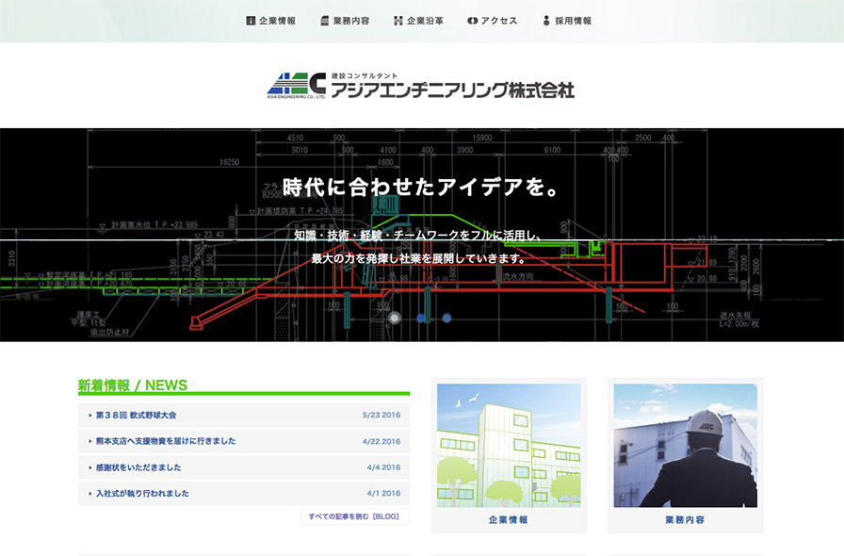Click the document icon beside 業務内容

[324, 21]
